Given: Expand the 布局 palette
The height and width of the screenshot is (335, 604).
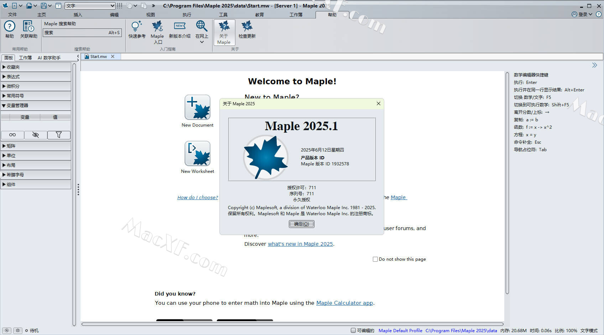Looking at the screenshot, I should tap(36, 165).
